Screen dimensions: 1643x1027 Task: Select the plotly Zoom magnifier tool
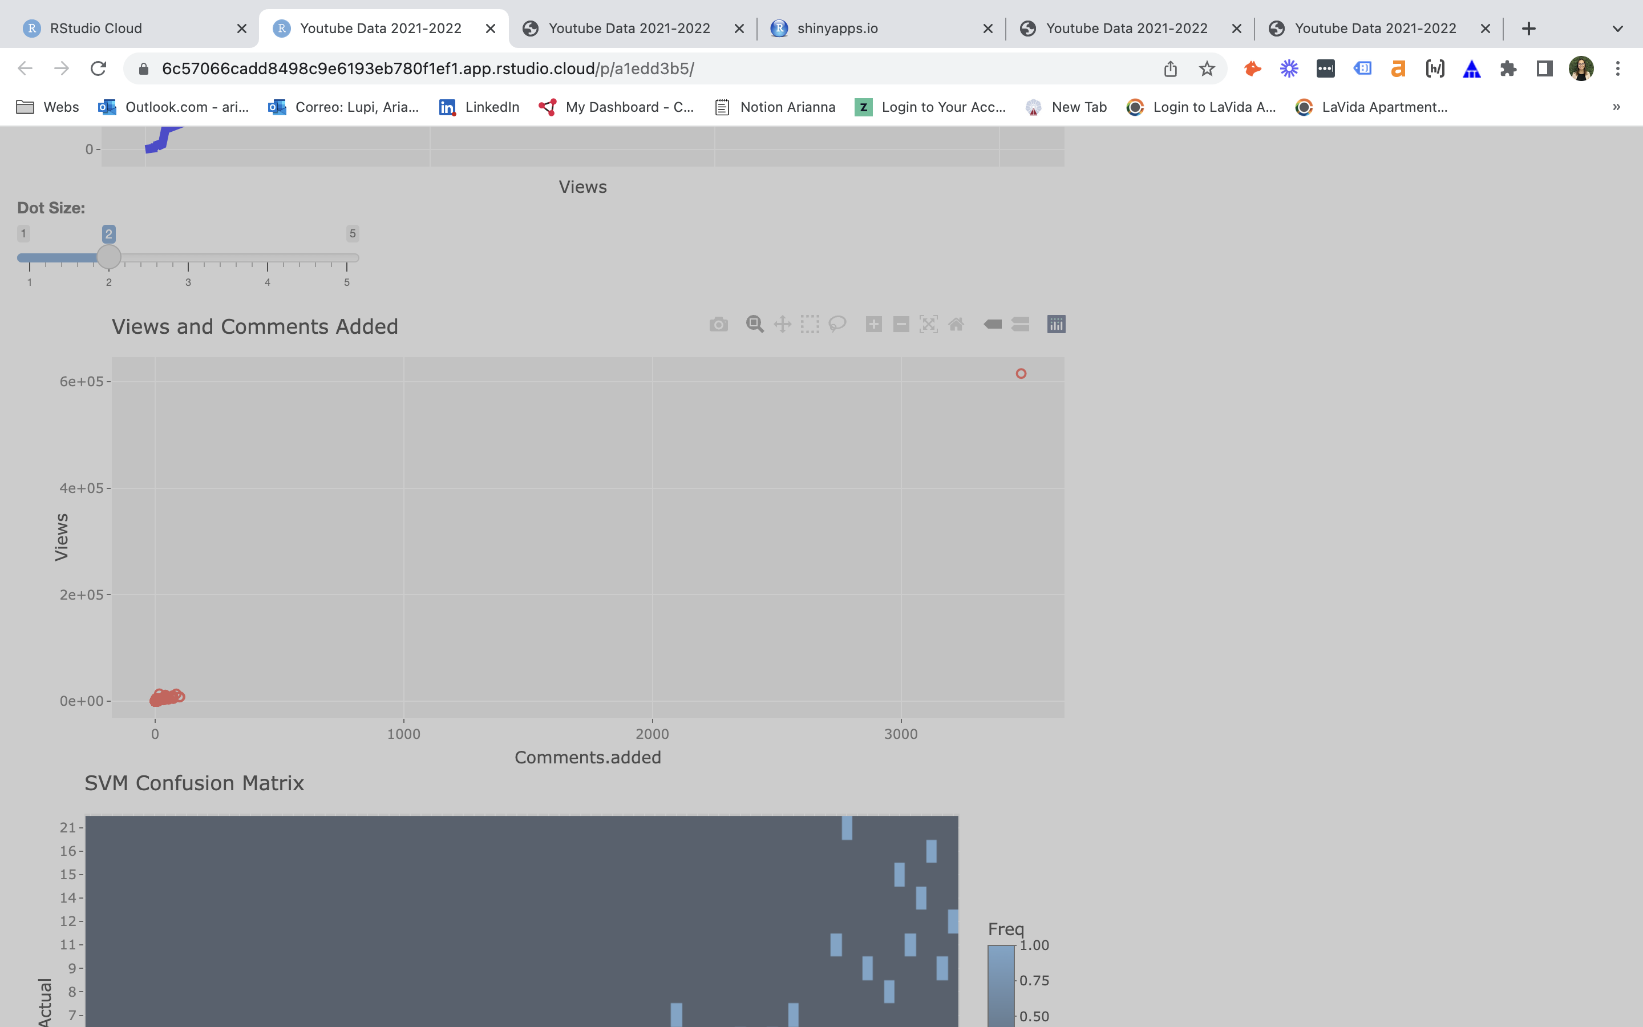pyautogui.click(x=754, y=325)
